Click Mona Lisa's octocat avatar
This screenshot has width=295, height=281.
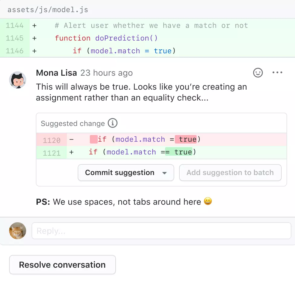[x=17, y=80]
